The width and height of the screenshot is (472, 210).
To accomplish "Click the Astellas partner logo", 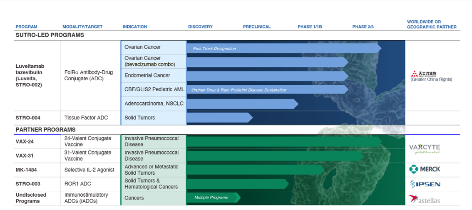I will 424,199.
